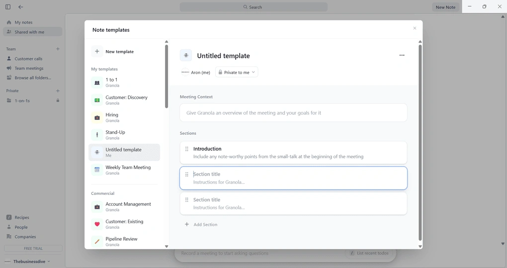Click Add Section
Screen dimensions: 507x268
coord(201,224)
